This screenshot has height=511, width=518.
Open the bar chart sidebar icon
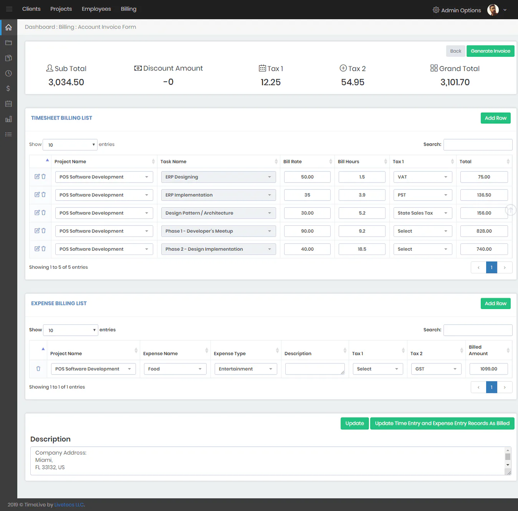click(8, 119)
